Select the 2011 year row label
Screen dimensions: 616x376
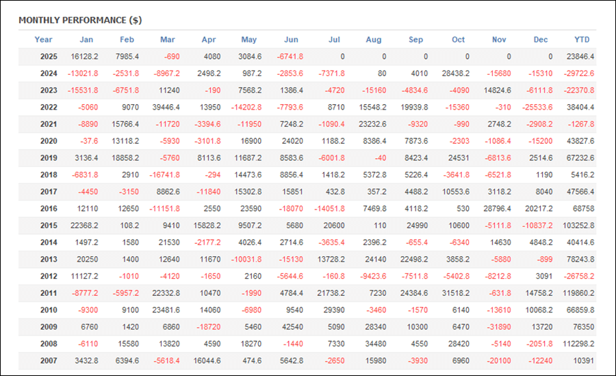[49, 293]
